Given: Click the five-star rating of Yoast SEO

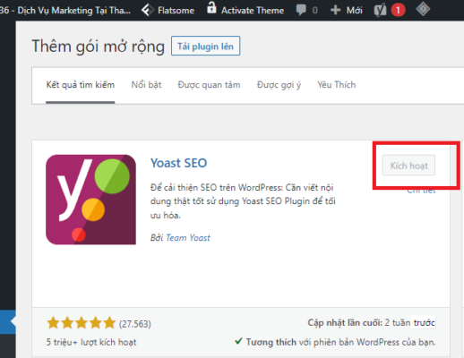Looking at the screenshot, I should pyautogui.click(x=81, y=323).
